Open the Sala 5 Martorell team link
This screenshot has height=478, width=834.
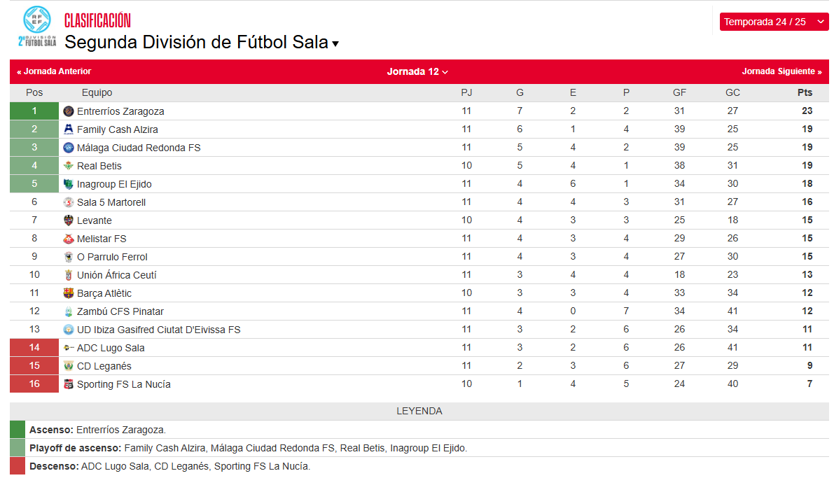point(111,202)
